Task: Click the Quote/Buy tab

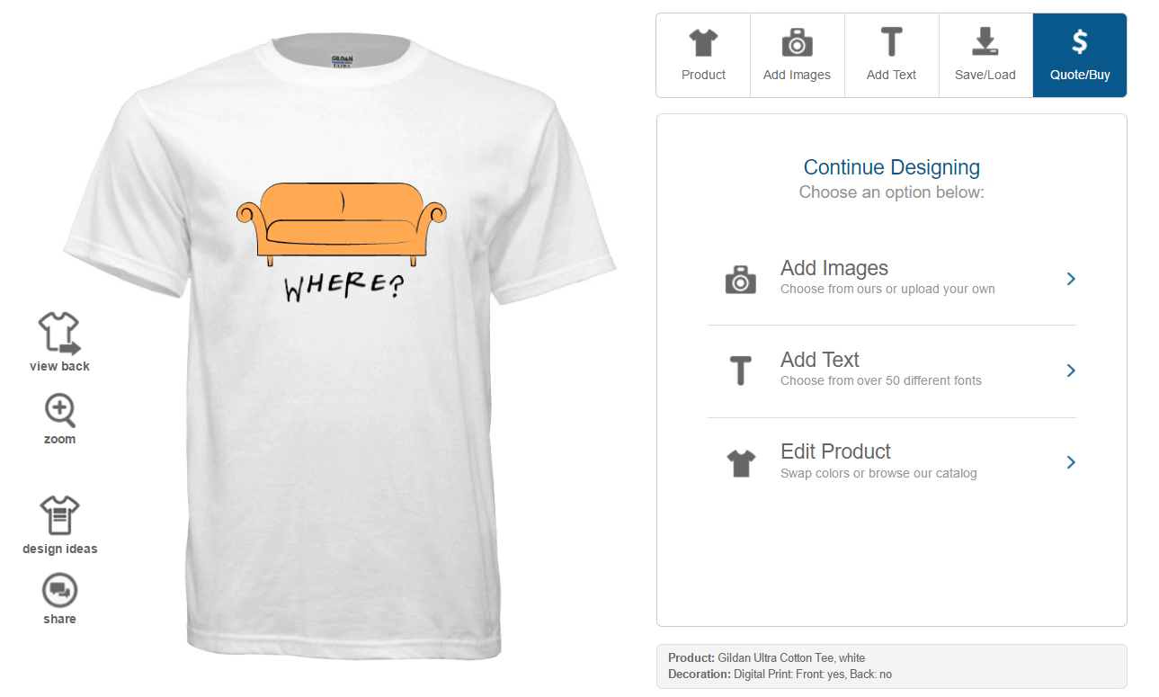Action: 1080,55
